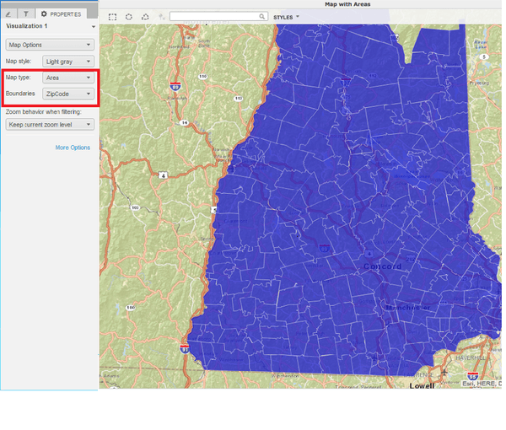The width and height of the screenshot is (506, 430).
Task: Open the Map Options dropdown
Action: click(x=49, y=45)
